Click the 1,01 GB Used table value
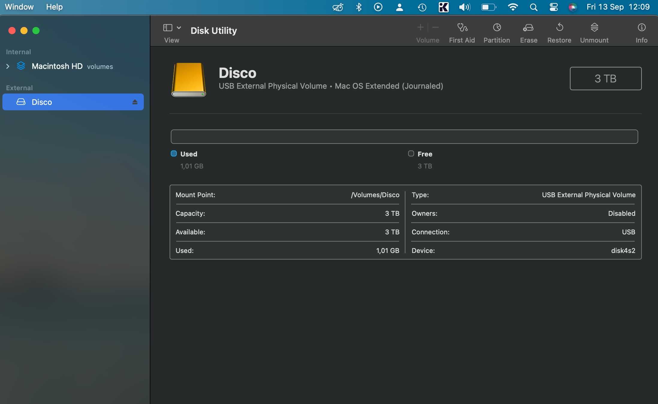The image size is (658, 404). coord(388,251)
